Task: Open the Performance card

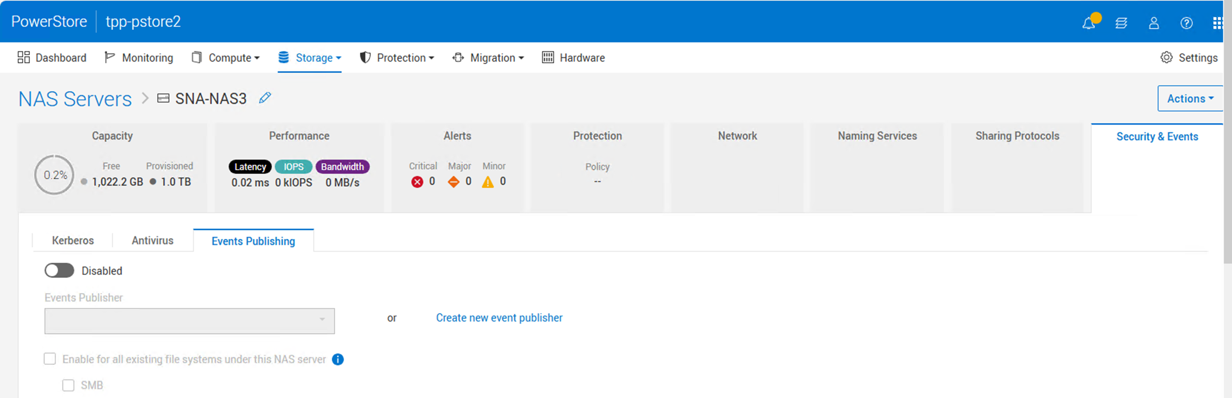Action: [299, 168]
